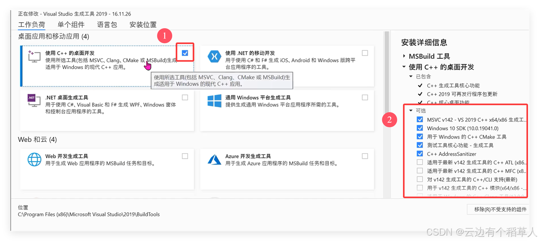Check the 使用 .NET 的移动开发 workload checkbox
Image resolution: width=539 pixels, height=241 pixels.
tap(365, 53)
